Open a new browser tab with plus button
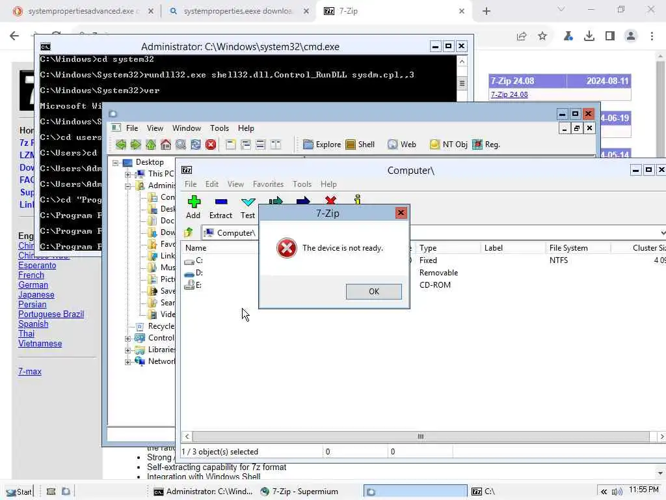 486,11
